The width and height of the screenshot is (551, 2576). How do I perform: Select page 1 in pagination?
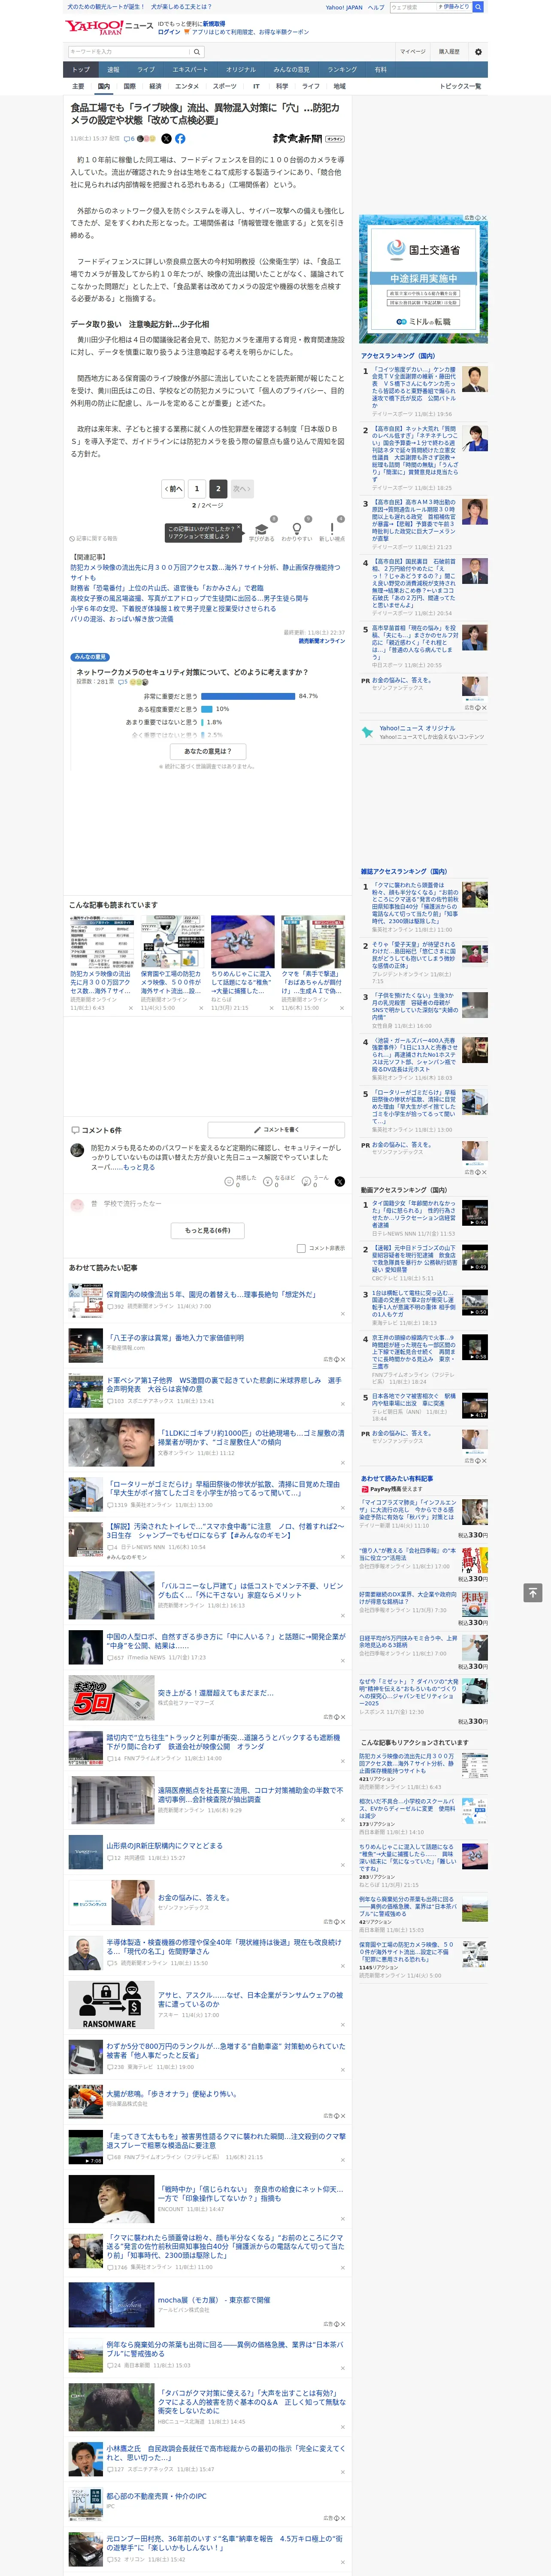tap(196, 489)
